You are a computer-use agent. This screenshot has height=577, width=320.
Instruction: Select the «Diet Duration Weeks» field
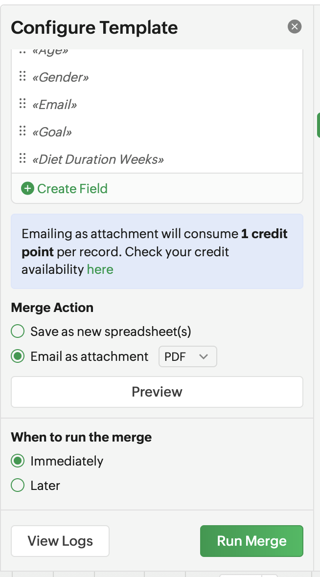click(98, 159)
